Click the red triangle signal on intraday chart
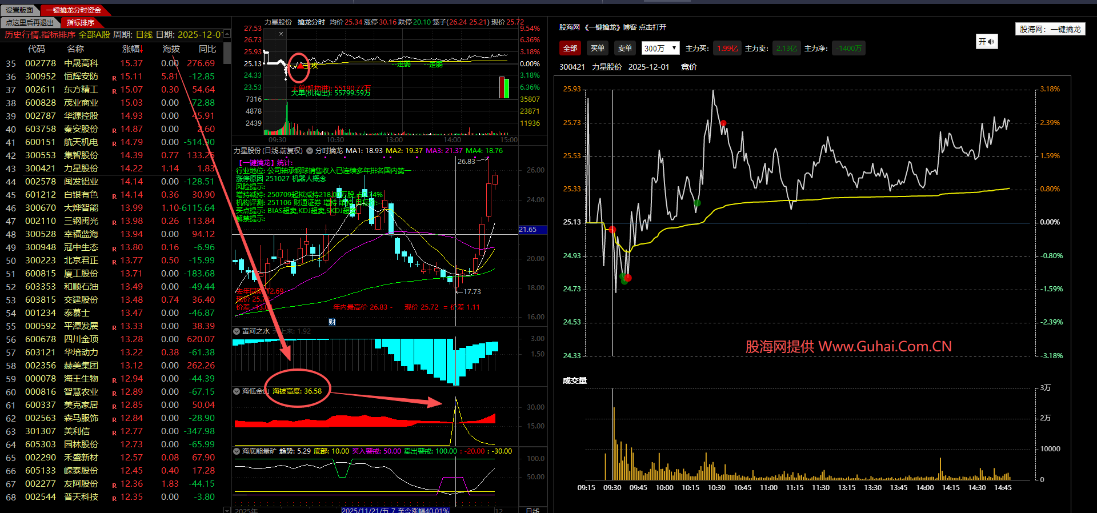The image size is (1097, 513). click(300, 66)
